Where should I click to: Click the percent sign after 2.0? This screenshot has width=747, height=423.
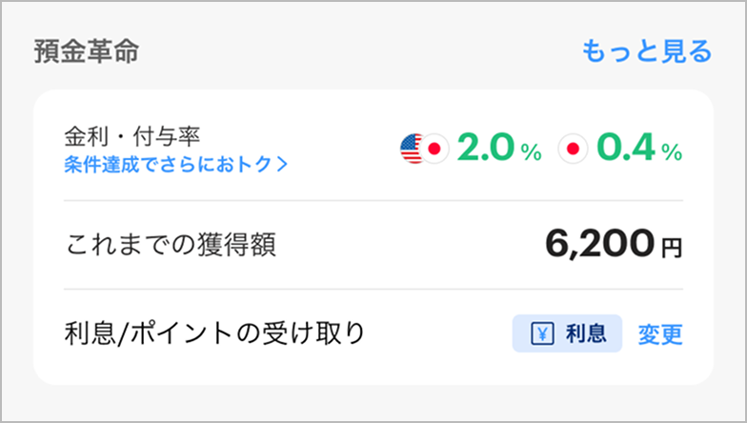(531, 151)
